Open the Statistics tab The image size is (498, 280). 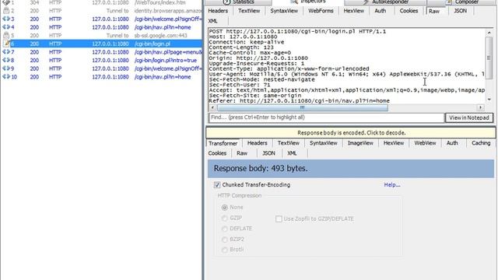click(x=239, y=2)
